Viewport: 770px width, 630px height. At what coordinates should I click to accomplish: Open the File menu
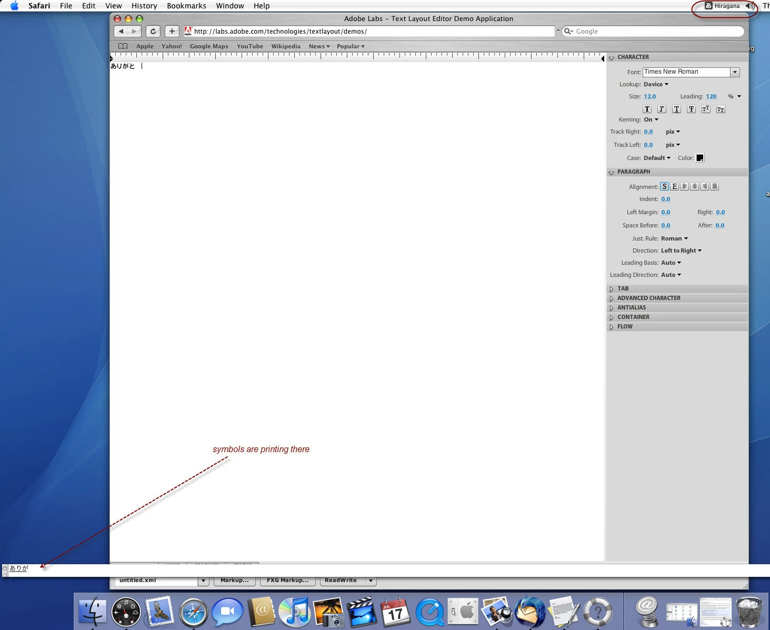click(x=66, y=6)
